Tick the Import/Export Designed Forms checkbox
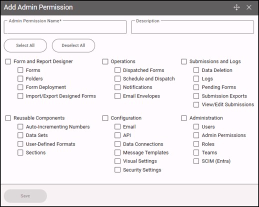The width and height of the screenshot is (259, 207). [20, 96]
